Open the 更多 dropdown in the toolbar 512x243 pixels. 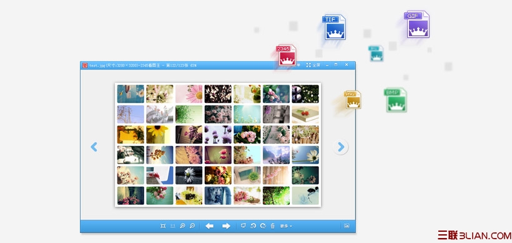tap(286, 226)
